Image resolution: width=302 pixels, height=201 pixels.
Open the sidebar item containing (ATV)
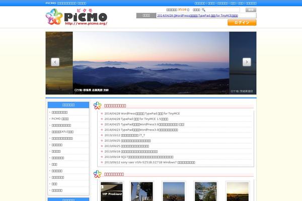pyautogui.click(x=62, y=132)
